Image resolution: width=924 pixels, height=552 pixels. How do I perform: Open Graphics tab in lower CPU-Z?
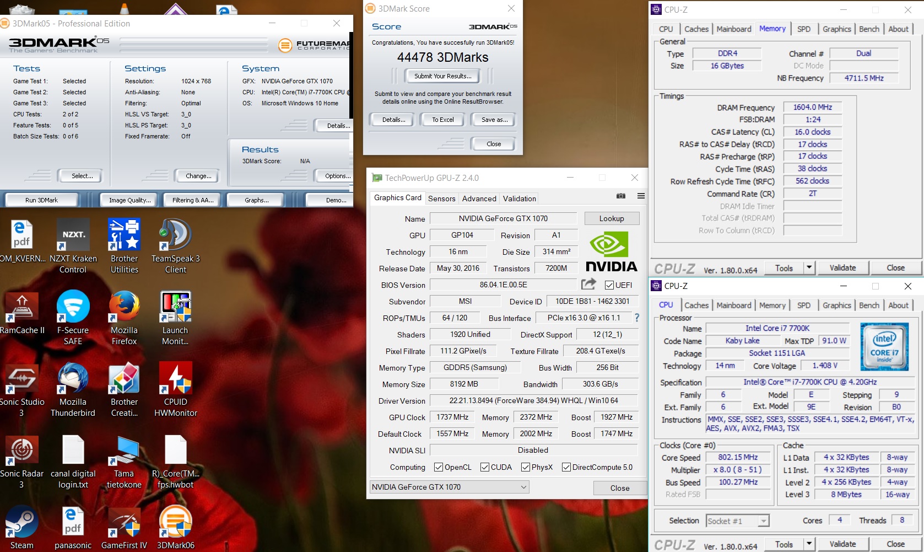pos(837,306)
